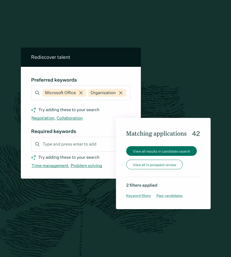View all results in candidate search
The image size is (231, 257).
(x=161, y=151)
